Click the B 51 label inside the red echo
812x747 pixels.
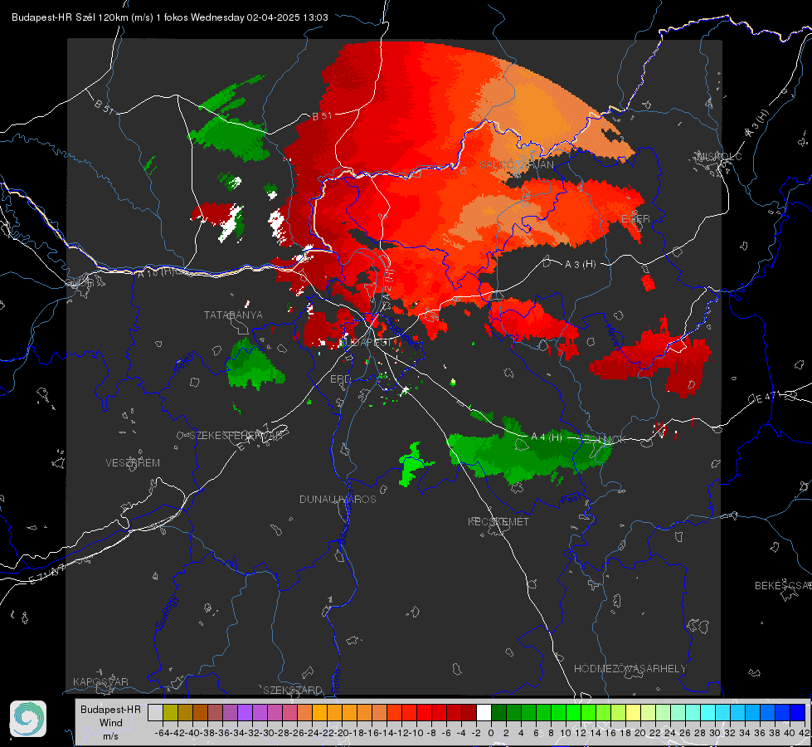coord(322,116)
